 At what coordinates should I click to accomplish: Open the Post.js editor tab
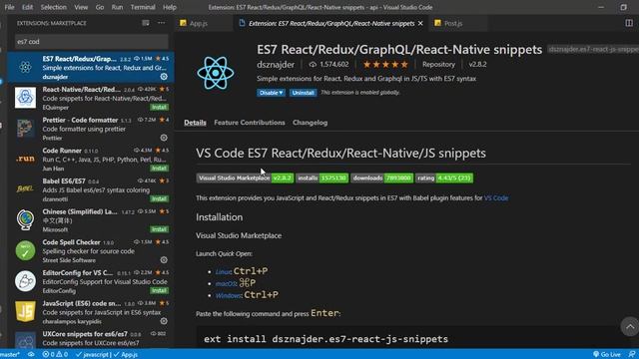tap(456, 23)
